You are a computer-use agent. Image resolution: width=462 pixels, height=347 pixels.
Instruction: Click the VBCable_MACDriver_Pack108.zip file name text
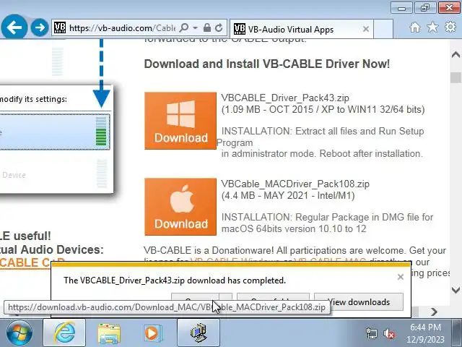[x=295, y=184]
